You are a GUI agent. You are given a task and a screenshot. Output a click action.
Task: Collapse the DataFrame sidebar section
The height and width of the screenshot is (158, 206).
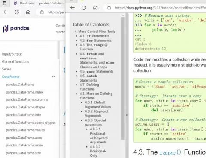(x=54, y=76)
